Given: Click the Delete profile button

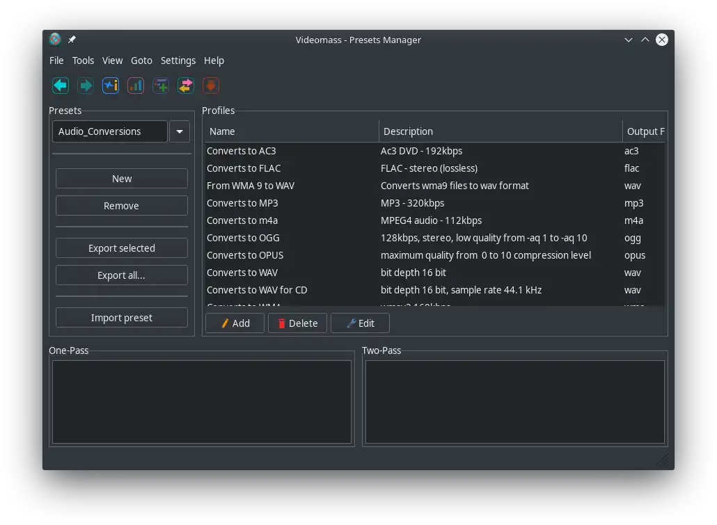Looking at the screenshot, I should tap(297, 323).
